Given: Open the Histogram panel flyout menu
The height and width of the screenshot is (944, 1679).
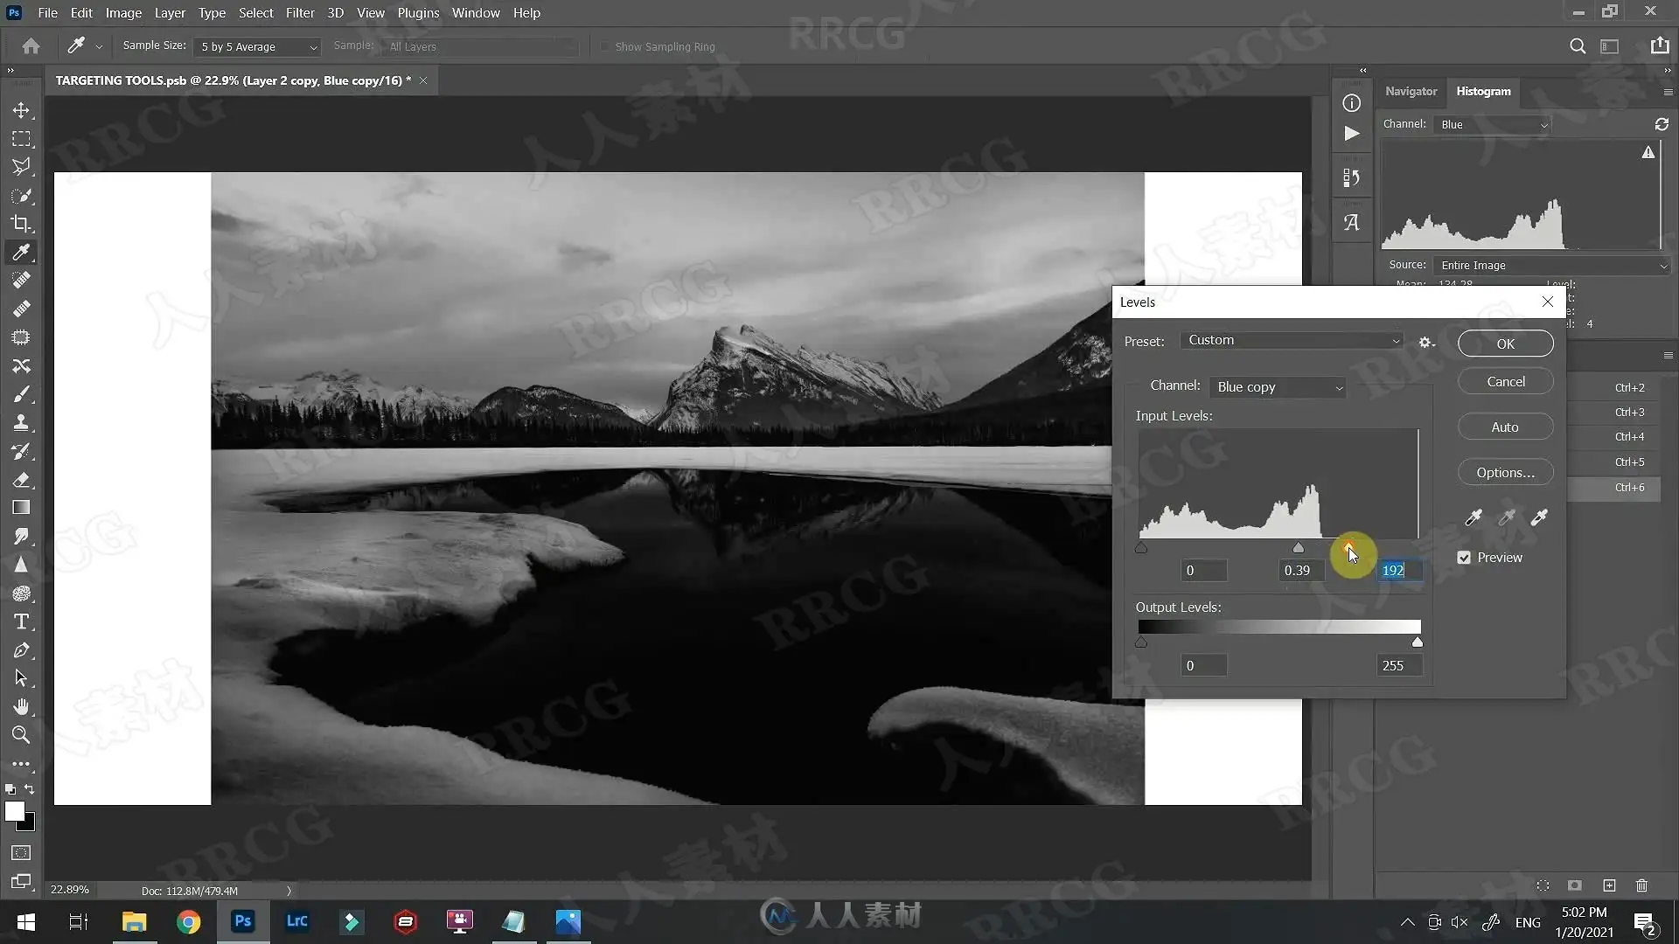Looking at the screenshot, I should 1668,92.
